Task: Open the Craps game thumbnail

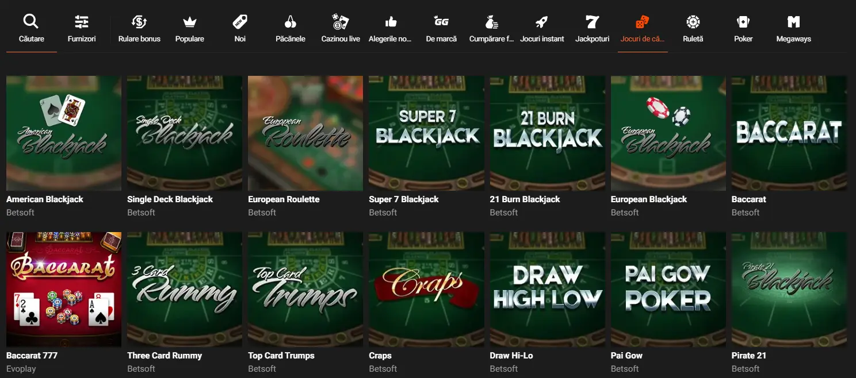Action: [426, 290]
